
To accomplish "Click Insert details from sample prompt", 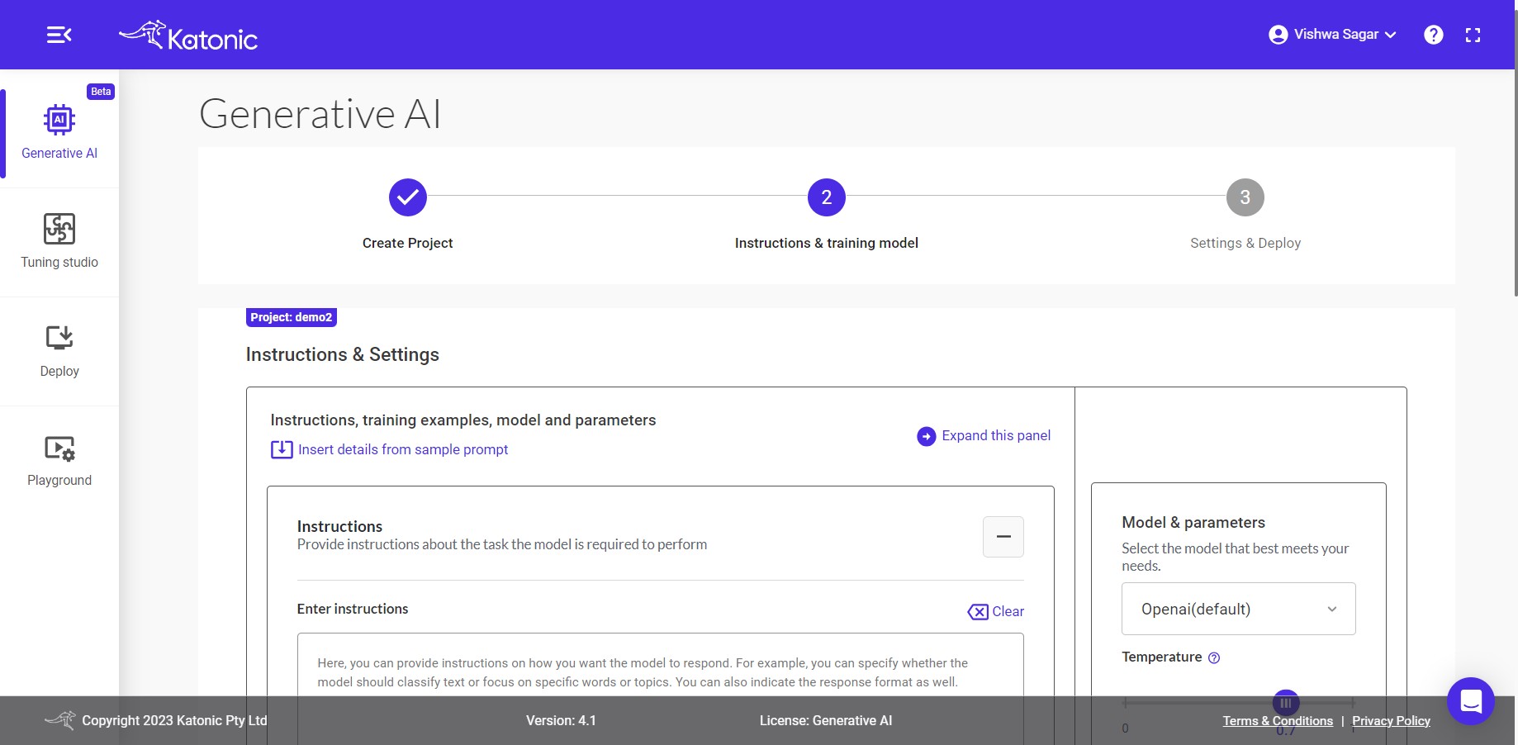I will point(403,449).
